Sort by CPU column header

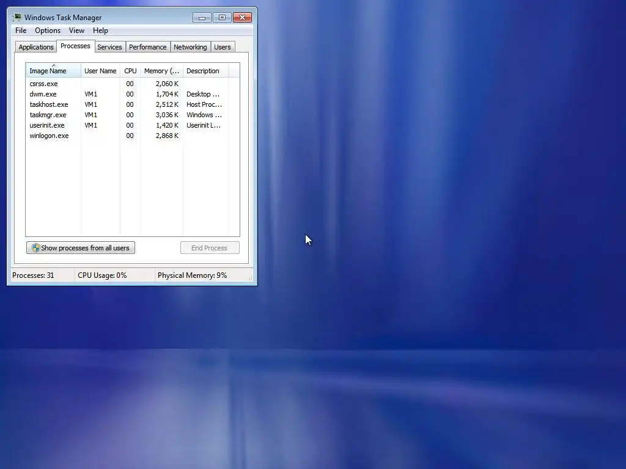(x=130, y=71)
